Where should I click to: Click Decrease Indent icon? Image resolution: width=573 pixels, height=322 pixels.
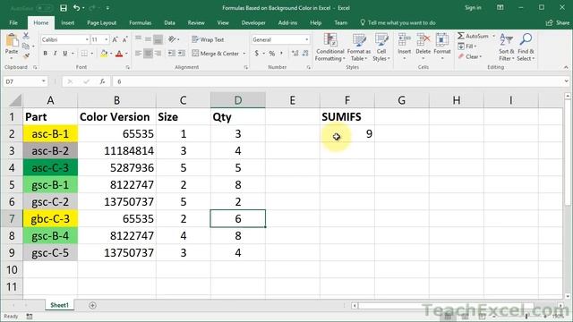pyautogui.click(x=171, y=54)
